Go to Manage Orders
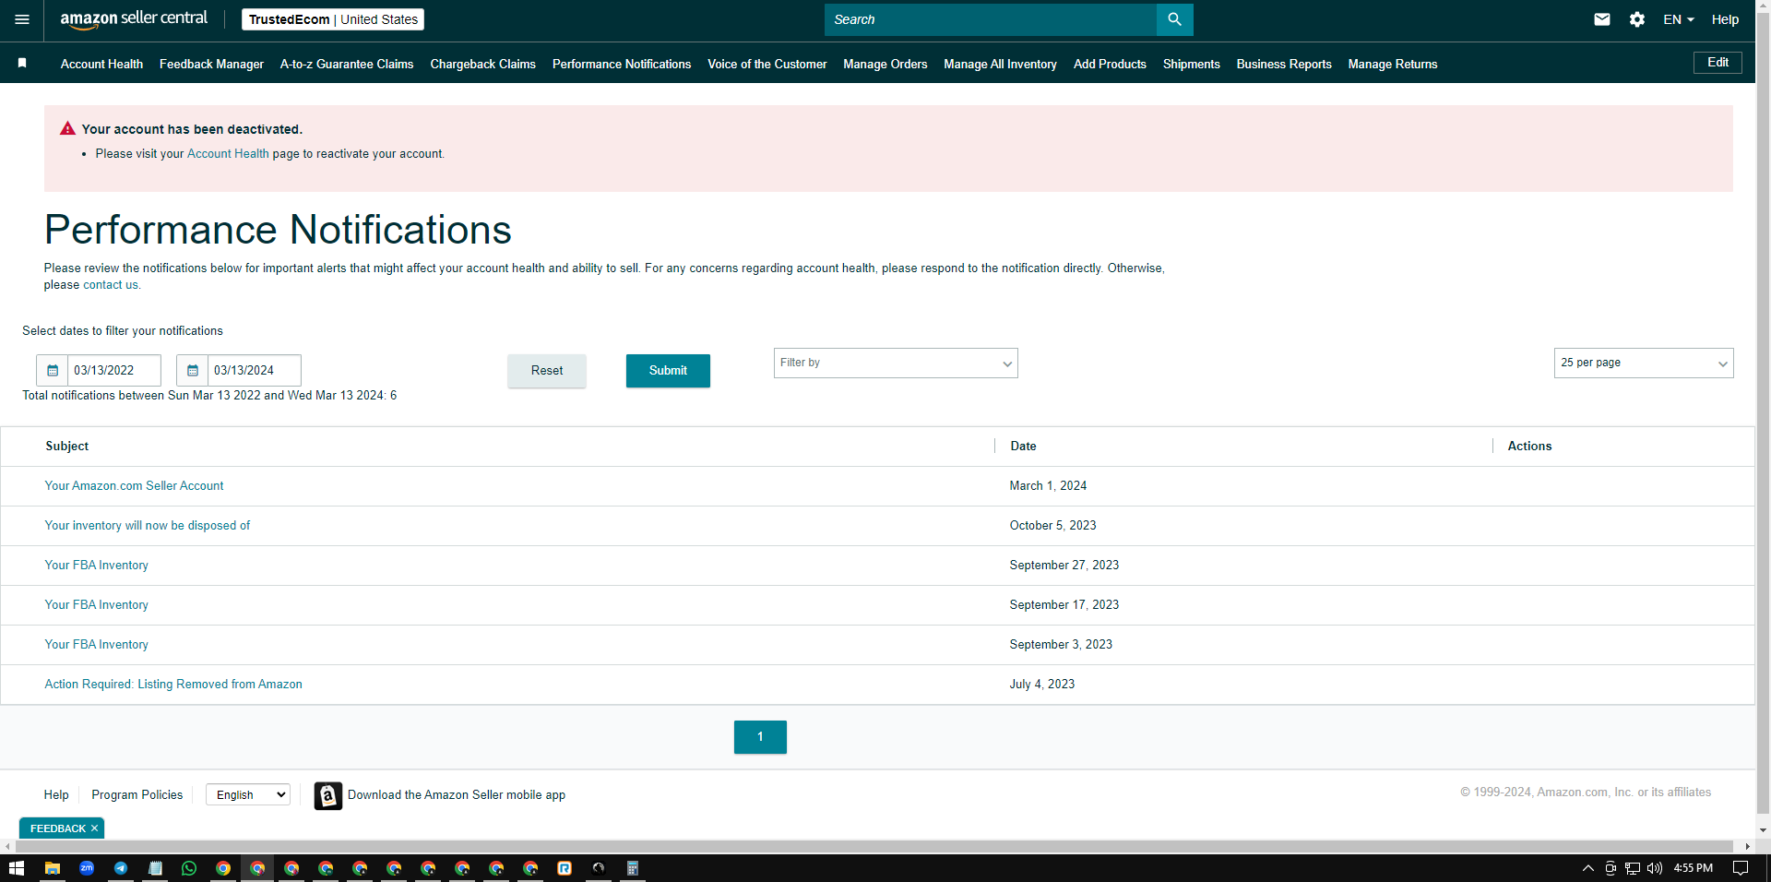 885,64
